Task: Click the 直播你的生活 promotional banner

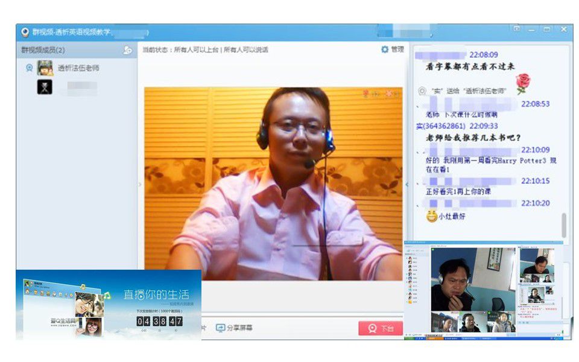Action: click(x=109, y=304)
